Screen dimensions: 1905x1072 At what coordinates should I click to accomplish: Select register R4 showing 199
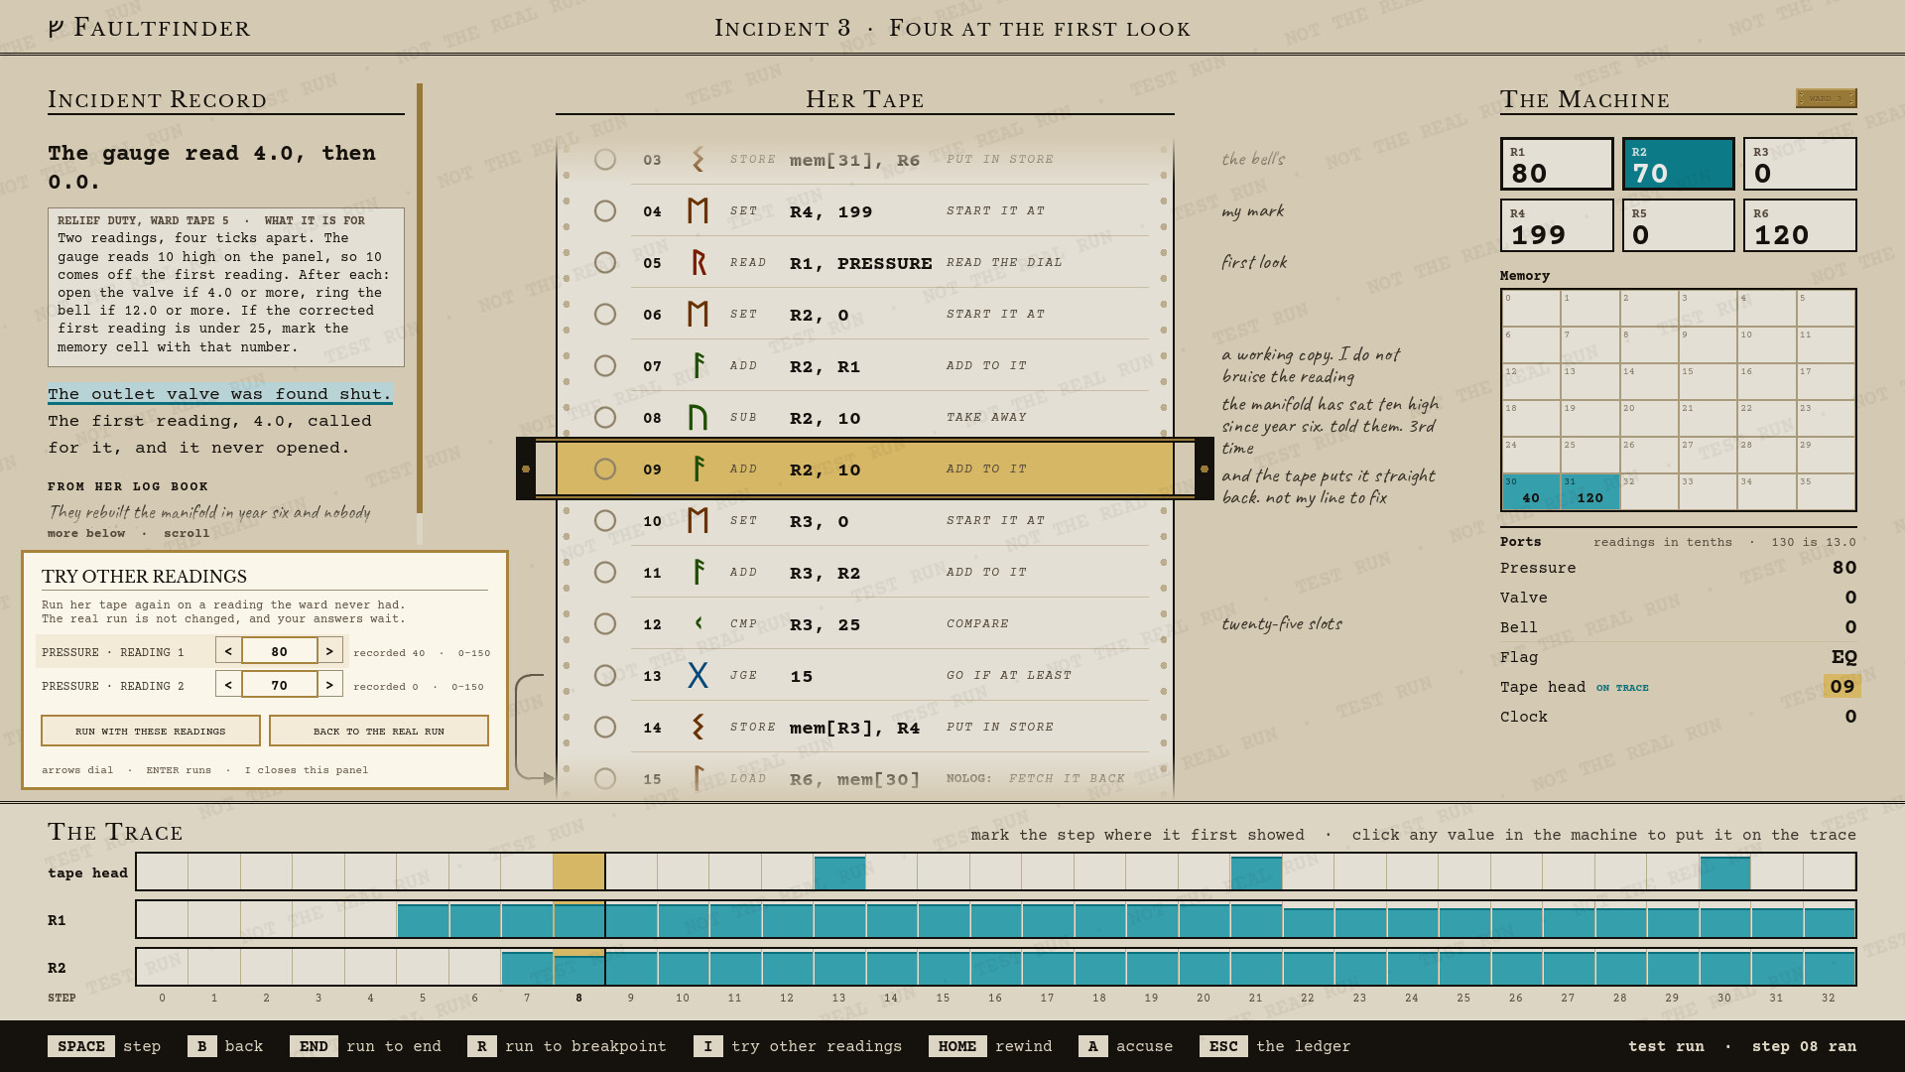coord(1557,225)
